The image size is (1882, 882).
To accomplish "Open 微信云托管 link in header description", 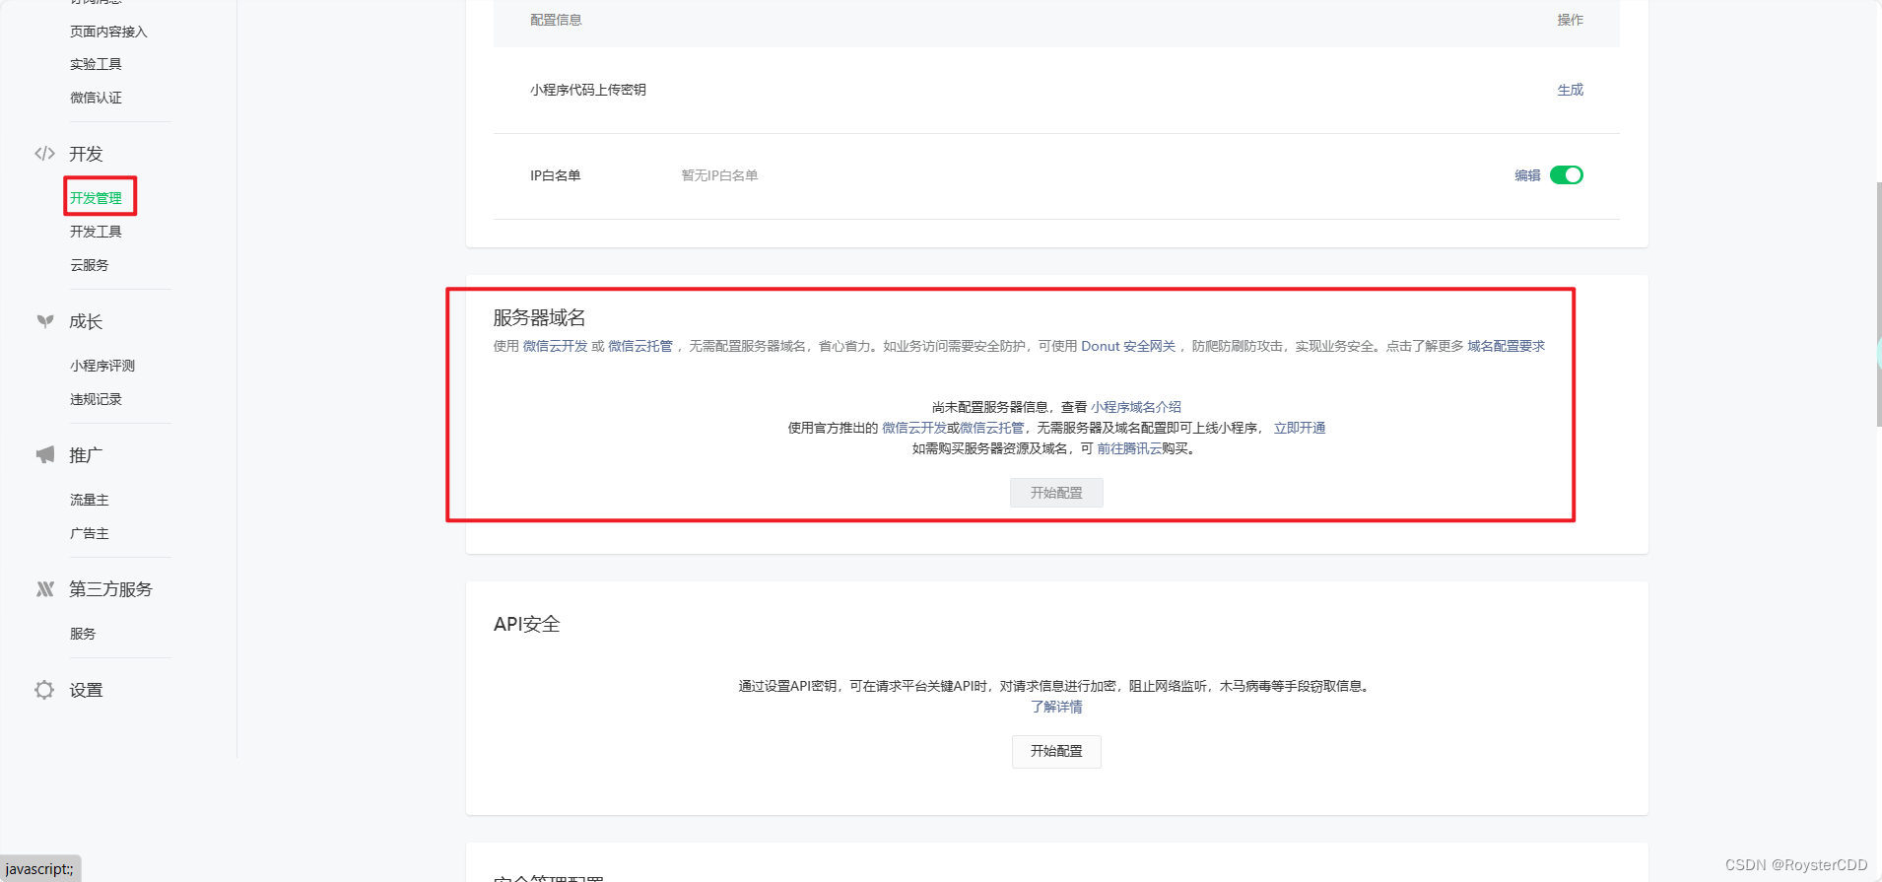I will point(640,346).
